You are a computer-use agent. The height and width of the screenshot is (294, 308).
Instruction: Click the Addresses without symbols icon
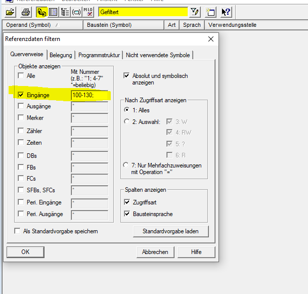pos(88,12)
